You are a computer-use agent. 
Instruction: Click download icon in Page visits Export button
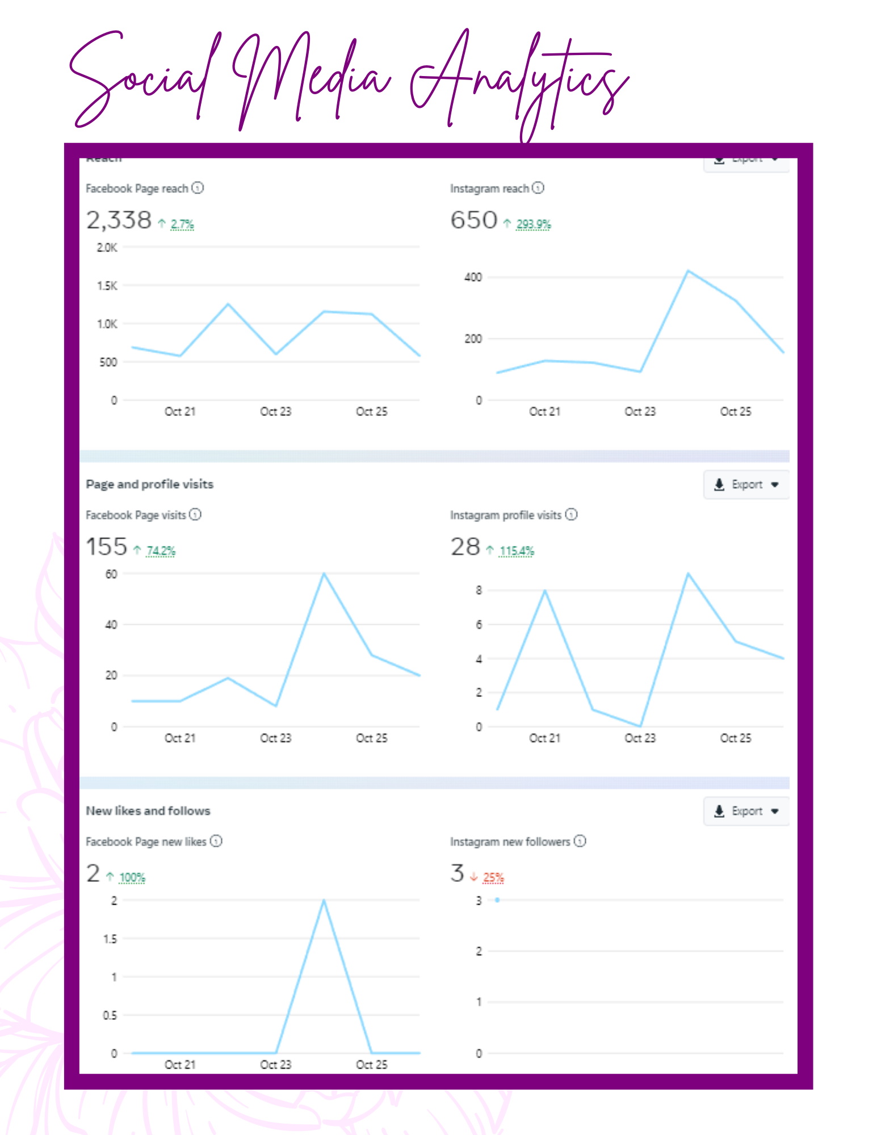pyautogui.click(x=719, y=485)
